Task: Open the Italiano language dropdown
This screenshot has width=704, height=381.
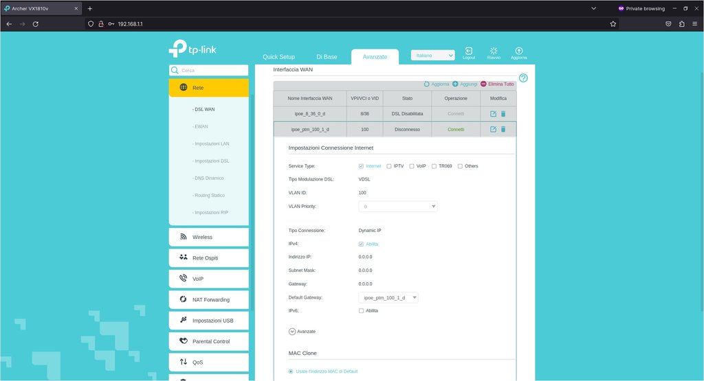Action: (433, 55)
